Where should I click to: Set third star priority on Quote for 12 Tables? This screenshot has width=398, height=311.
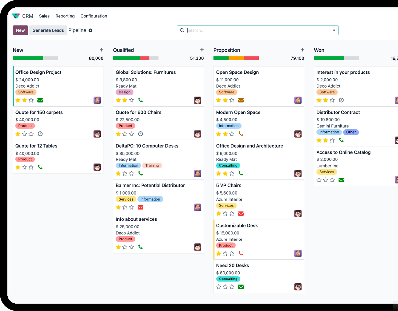(31, 167)
